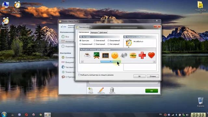Click the icon strip left scroll arrow
Screen dimensions: 208x117
pyautogui.click(x=82, y=61)
